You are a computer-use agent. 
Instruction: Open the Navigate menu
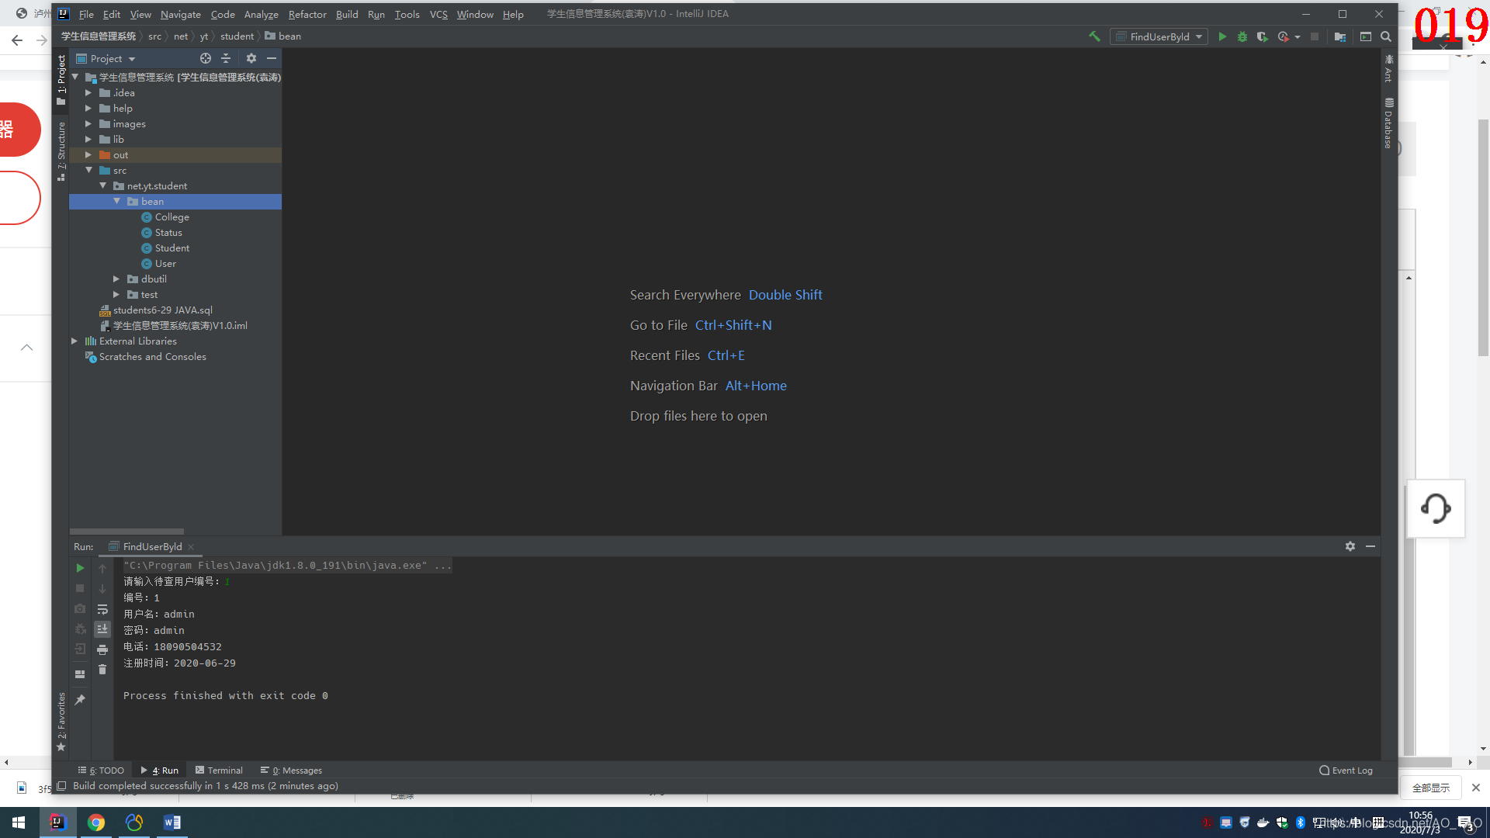coord(180,14)
